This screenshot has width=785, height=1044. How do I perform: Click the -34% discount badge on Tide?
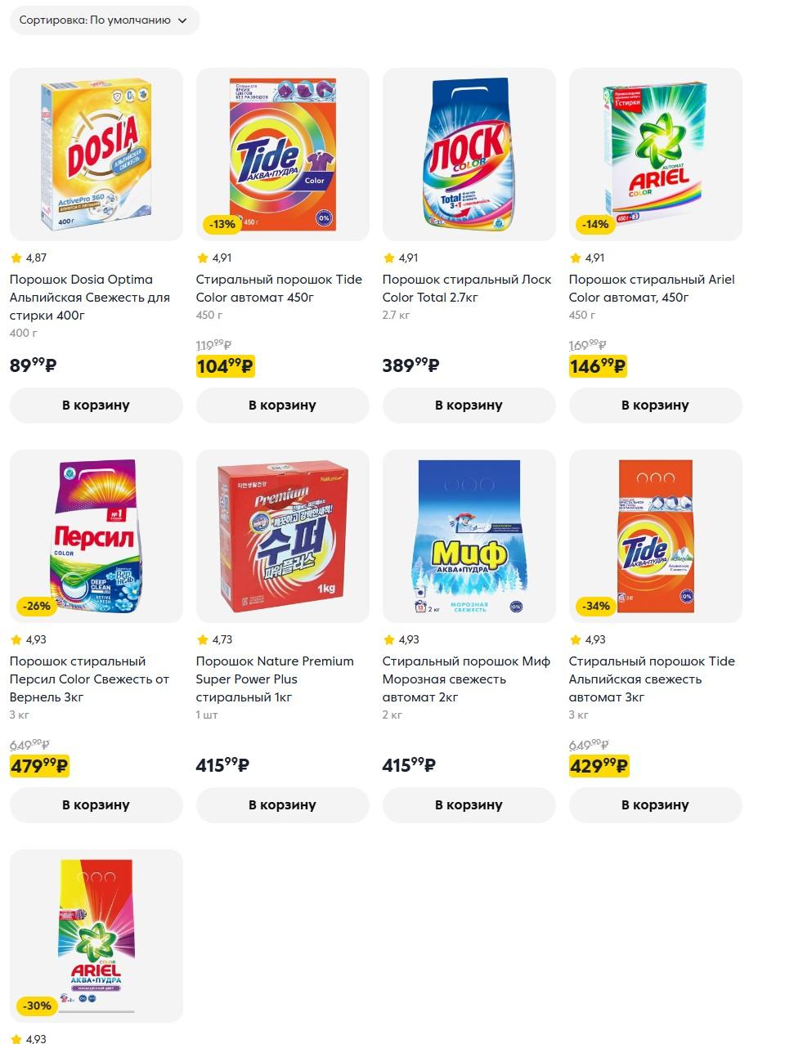coord(597,606)
